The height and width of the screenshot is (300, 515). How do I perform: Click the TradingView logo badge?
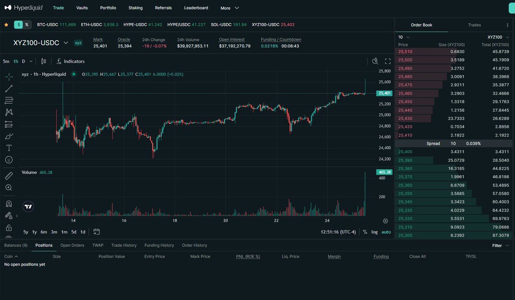[x=28, y=206]
